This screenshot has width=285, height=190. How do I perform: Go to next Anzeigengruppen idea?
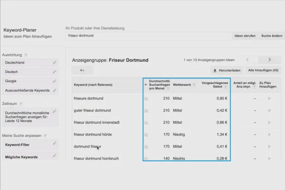coord(269,60)
